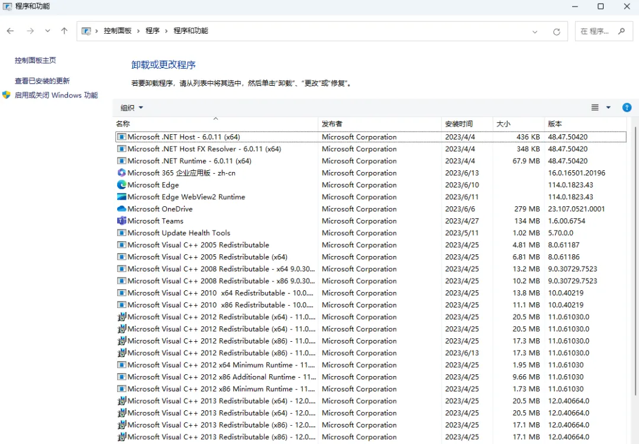The image size is (639, 444).
Task: Click icon of Visual C++ 2012 x86 Additional Runtime
Action: 121,377
